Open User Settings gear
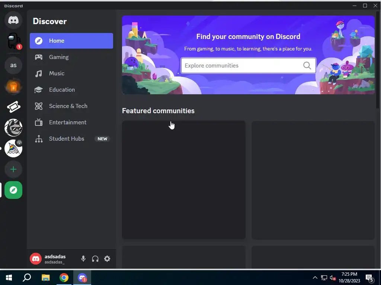 point(107,259)
